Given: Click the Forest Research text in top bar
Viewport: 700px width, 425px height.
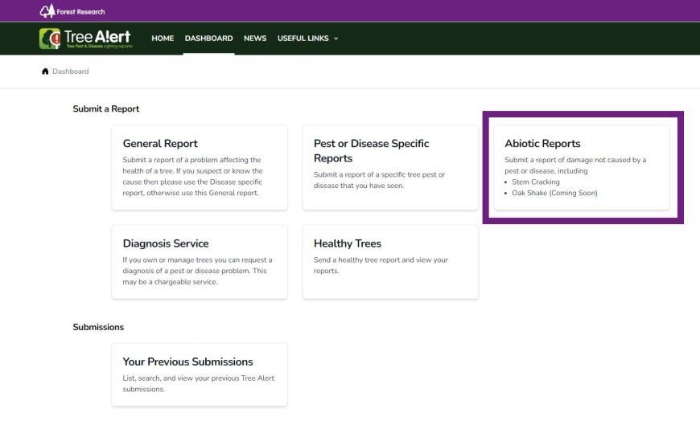Looking at the screenshot, I should [80, 12].
